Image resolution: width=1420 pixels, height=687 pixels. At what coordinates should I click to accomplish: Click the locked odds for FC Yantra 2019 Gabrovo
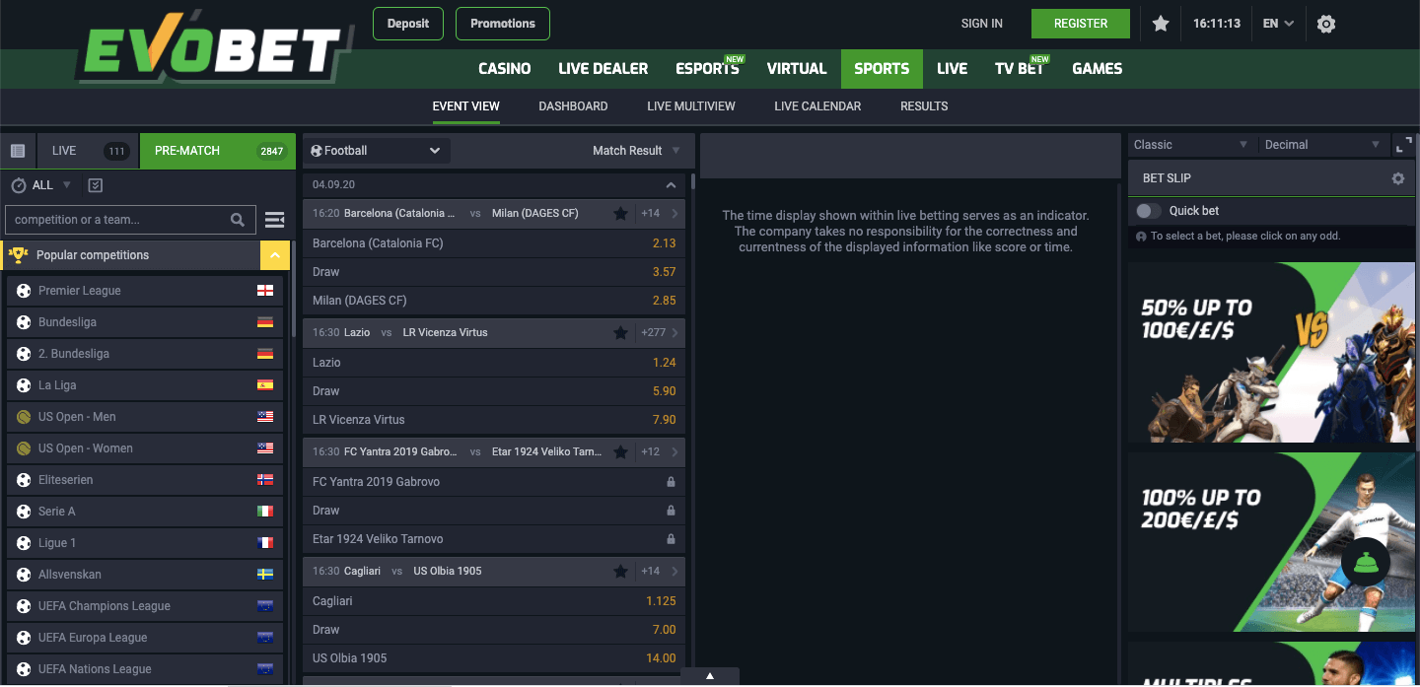click(671, 482)
